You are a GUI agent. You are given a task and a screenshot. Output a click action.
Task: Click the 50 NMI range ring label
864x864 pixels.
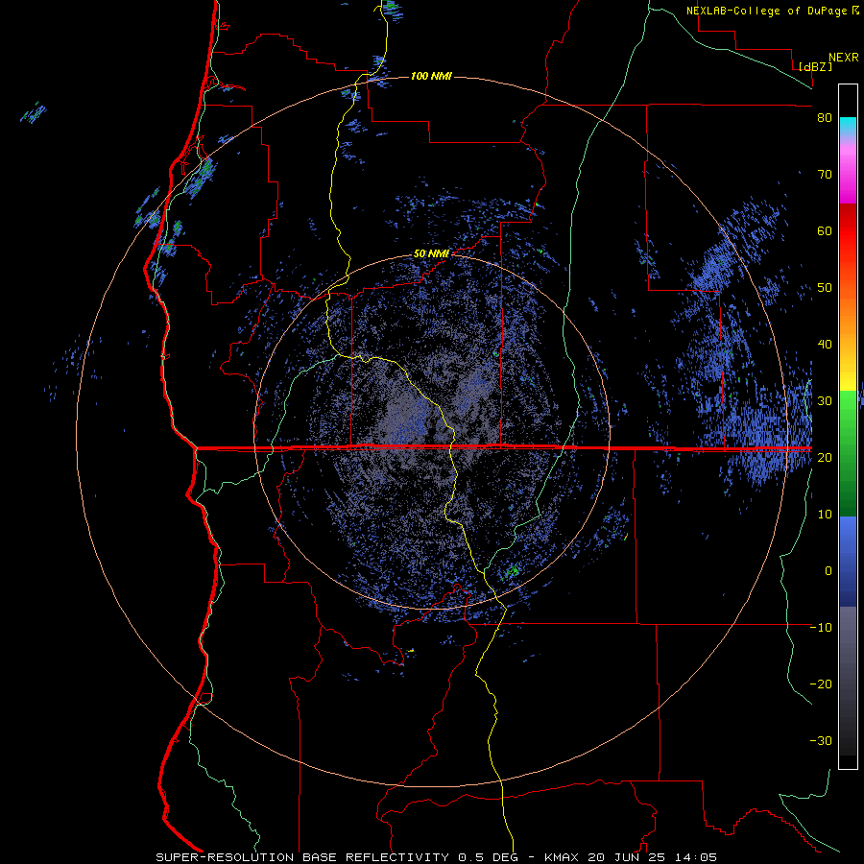tap(431, 254)
